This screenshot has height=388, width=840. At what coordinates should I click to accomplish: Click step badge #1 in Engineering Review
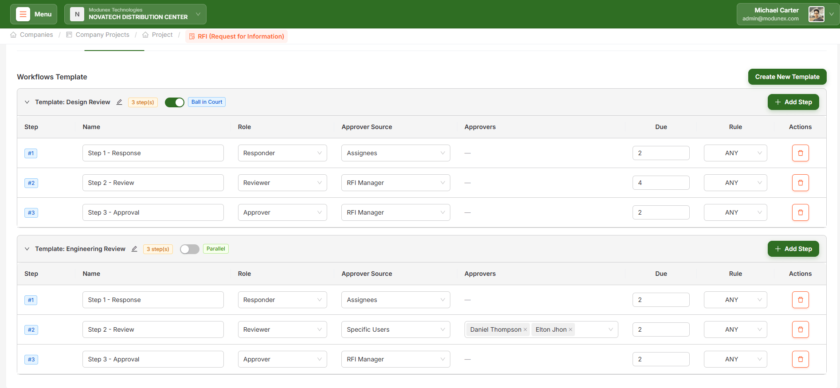tap(31, 300)
